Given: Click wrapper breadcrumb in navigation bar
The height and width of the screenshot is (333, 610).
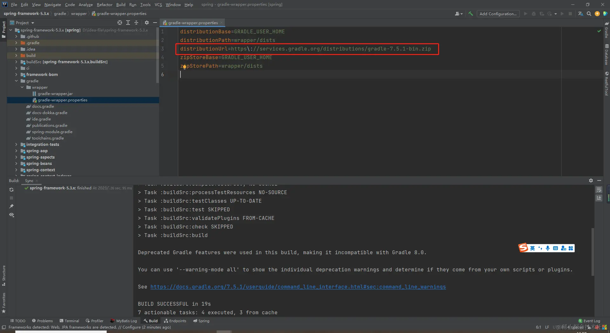Looking at the screenshot, I should pos(79,14).
